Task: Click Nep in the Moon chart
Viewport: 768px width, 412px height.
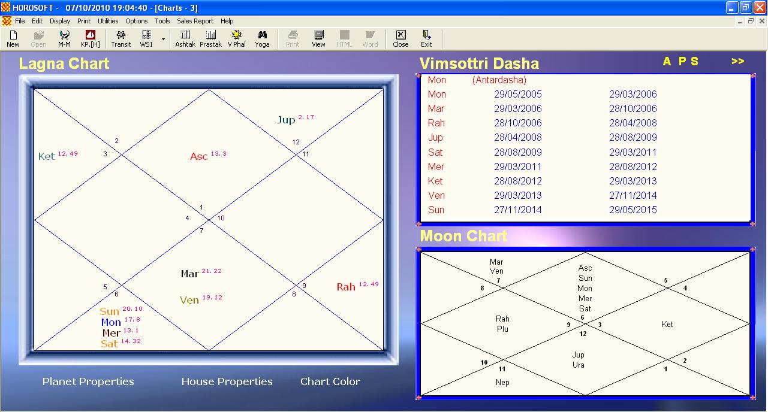Action: tap(502, 382)
